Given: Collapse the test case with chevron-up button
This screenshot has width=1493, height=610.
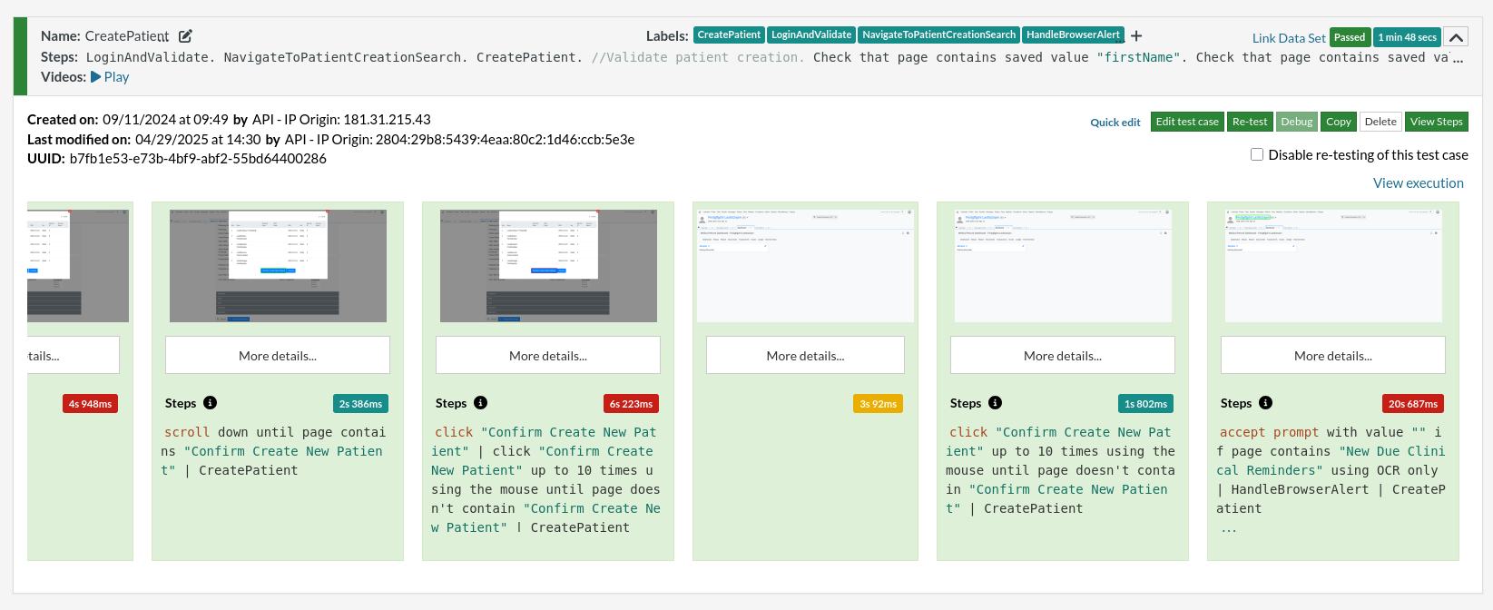Looking at the screenshot, I should (x=1456, y=37).
